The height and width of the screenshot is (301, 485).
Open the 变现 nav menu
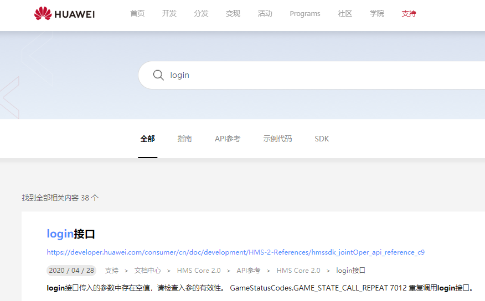(233, 14)
